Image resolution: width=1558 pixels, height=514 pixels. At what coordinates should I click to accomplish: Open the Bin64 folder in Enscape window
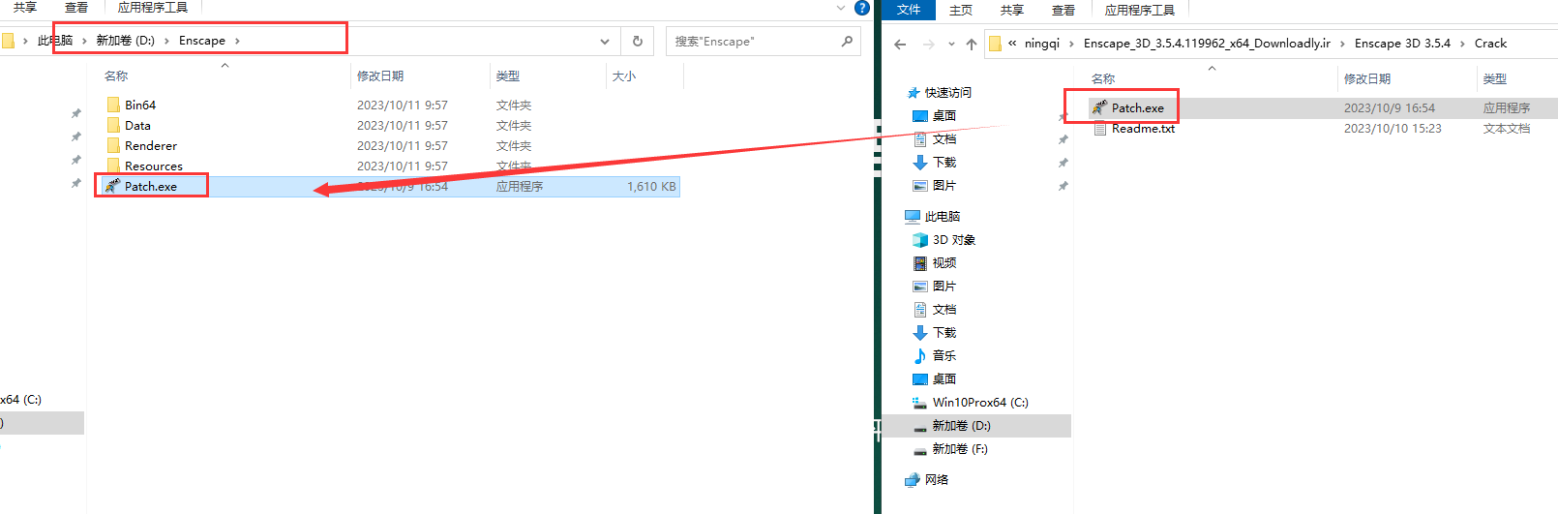[x=139, y=105]
